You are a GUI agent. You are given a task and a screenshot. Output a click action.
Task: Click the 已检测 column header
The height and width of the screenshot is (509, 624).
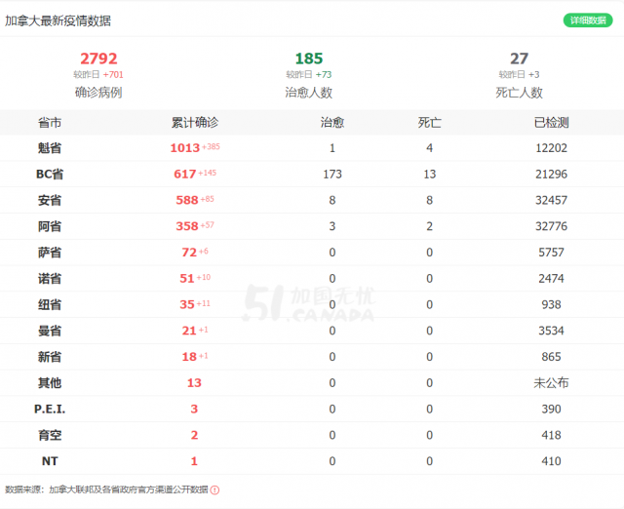[551, 123]
